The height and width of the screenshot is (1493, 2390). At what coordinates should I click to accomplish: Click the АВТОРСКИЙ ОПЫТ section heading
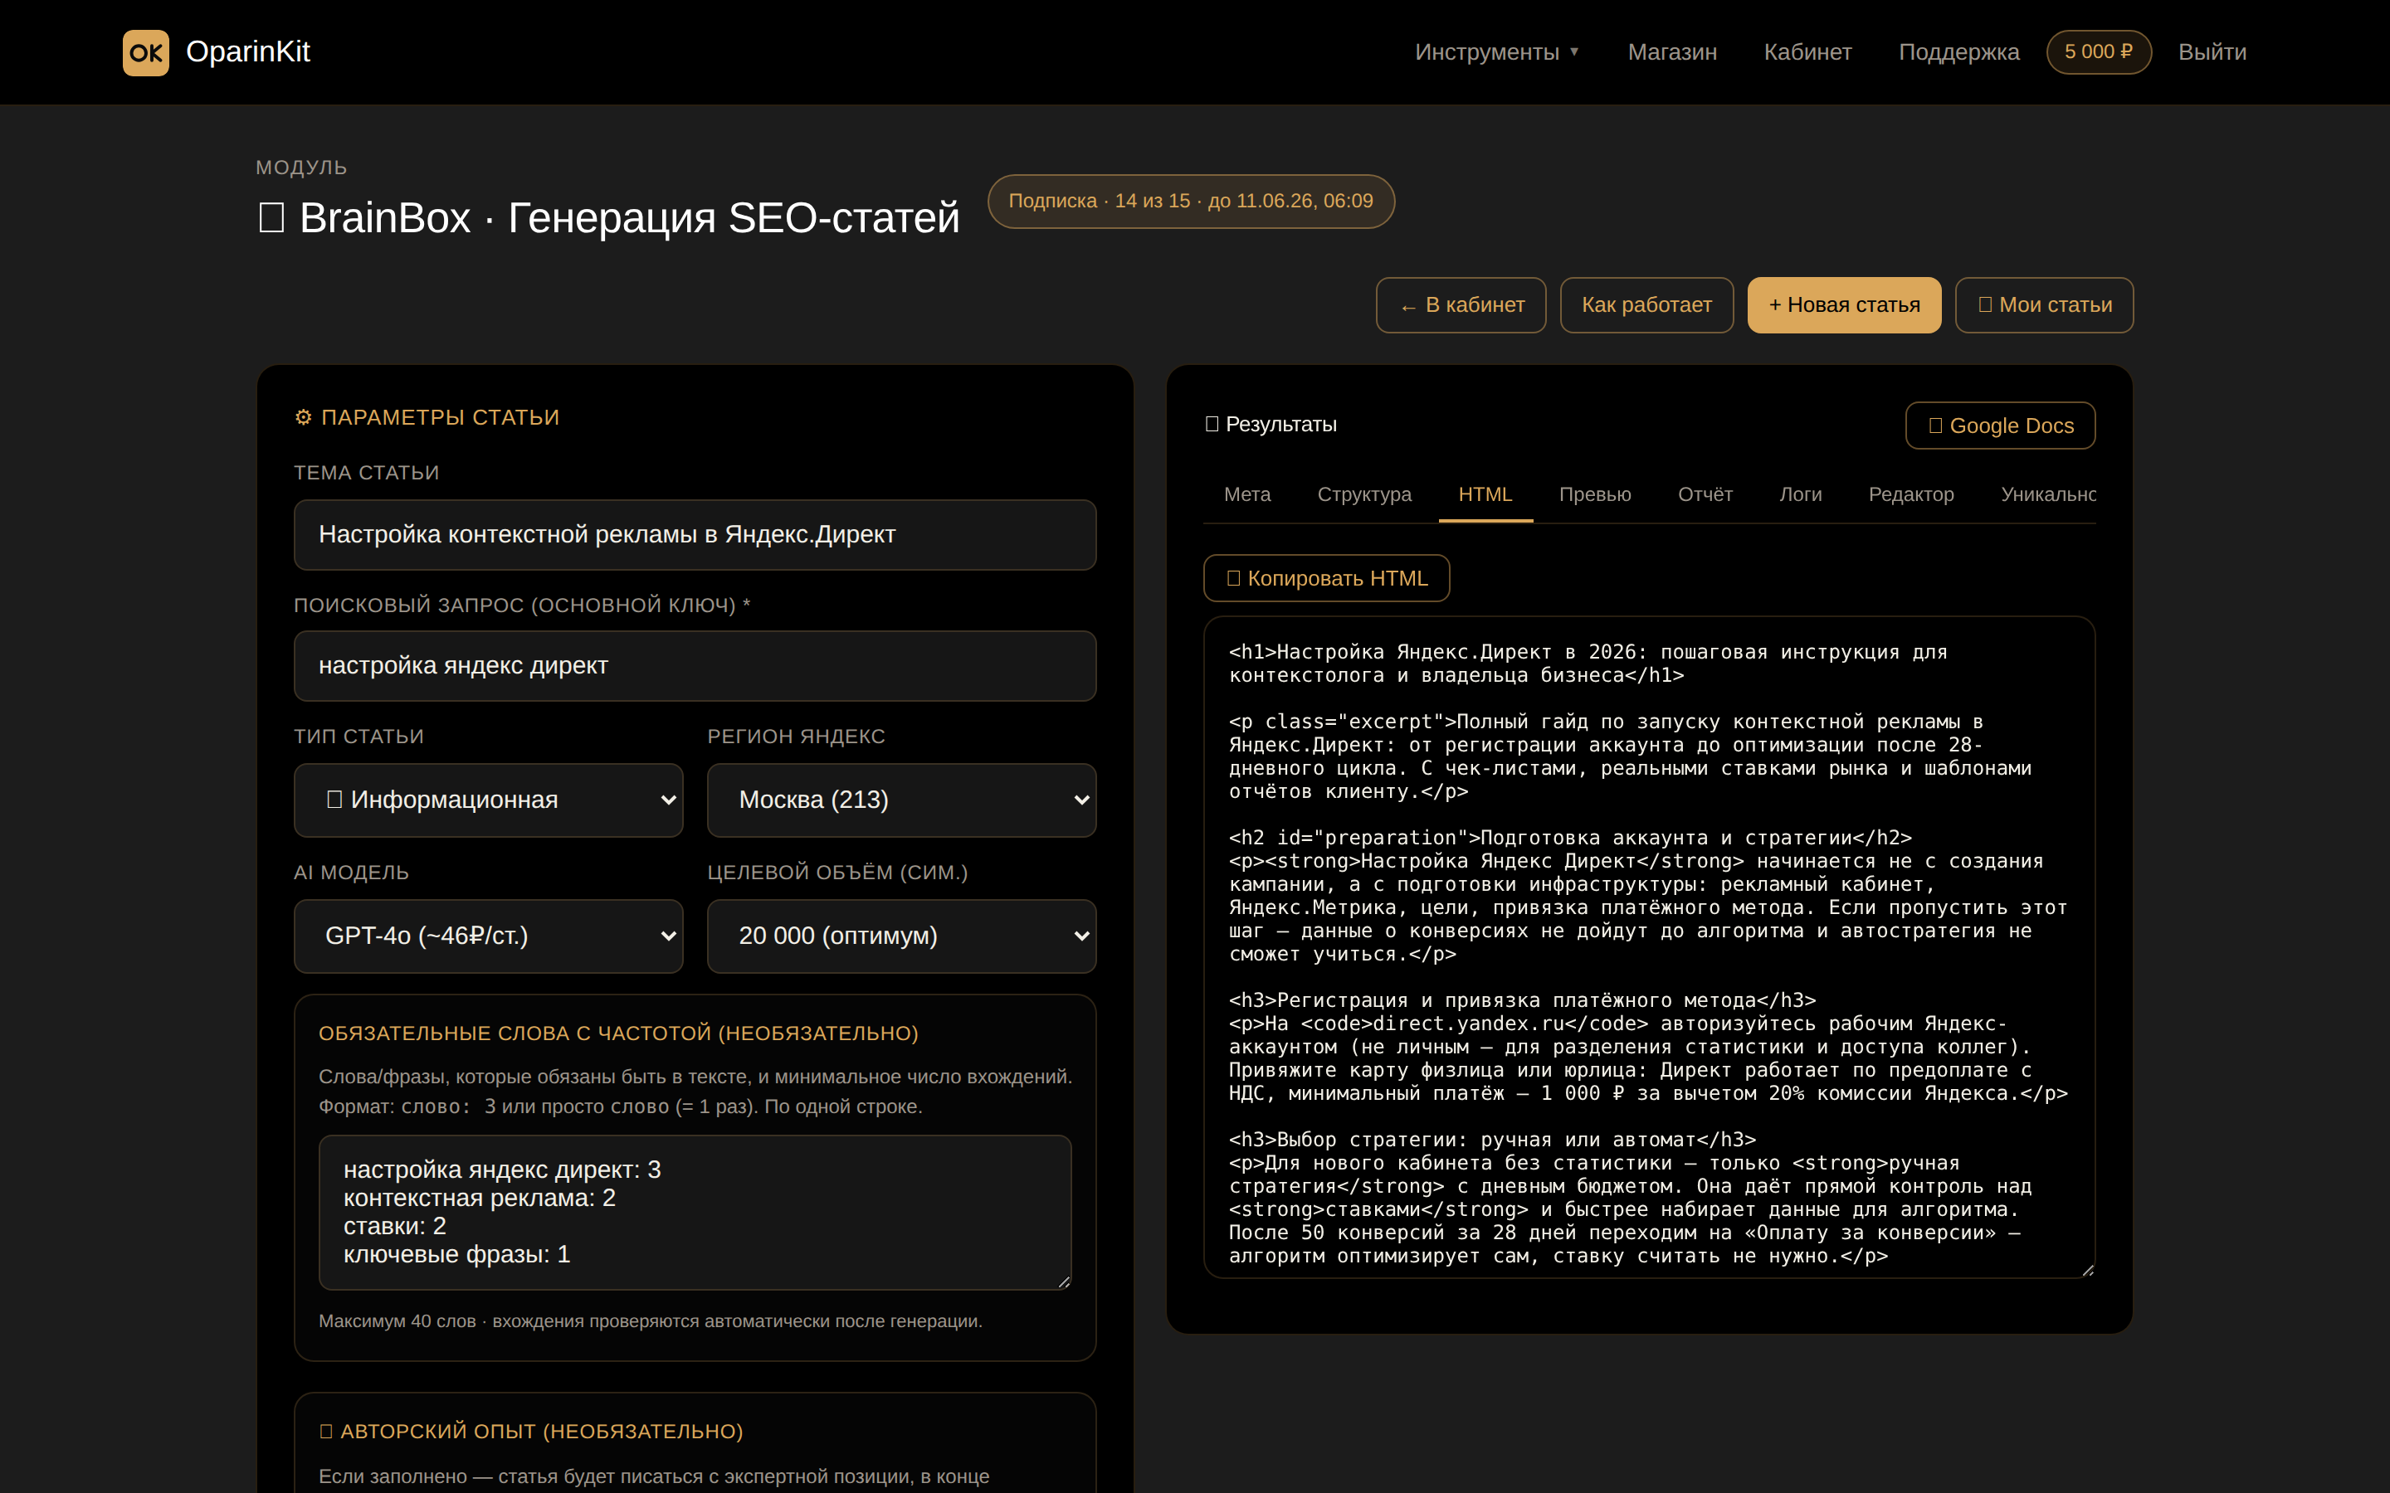531,1432
